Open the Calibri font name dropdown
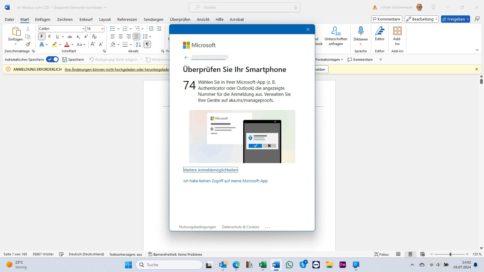The width and height of the screenshot is (484, 272). [83, 29]
